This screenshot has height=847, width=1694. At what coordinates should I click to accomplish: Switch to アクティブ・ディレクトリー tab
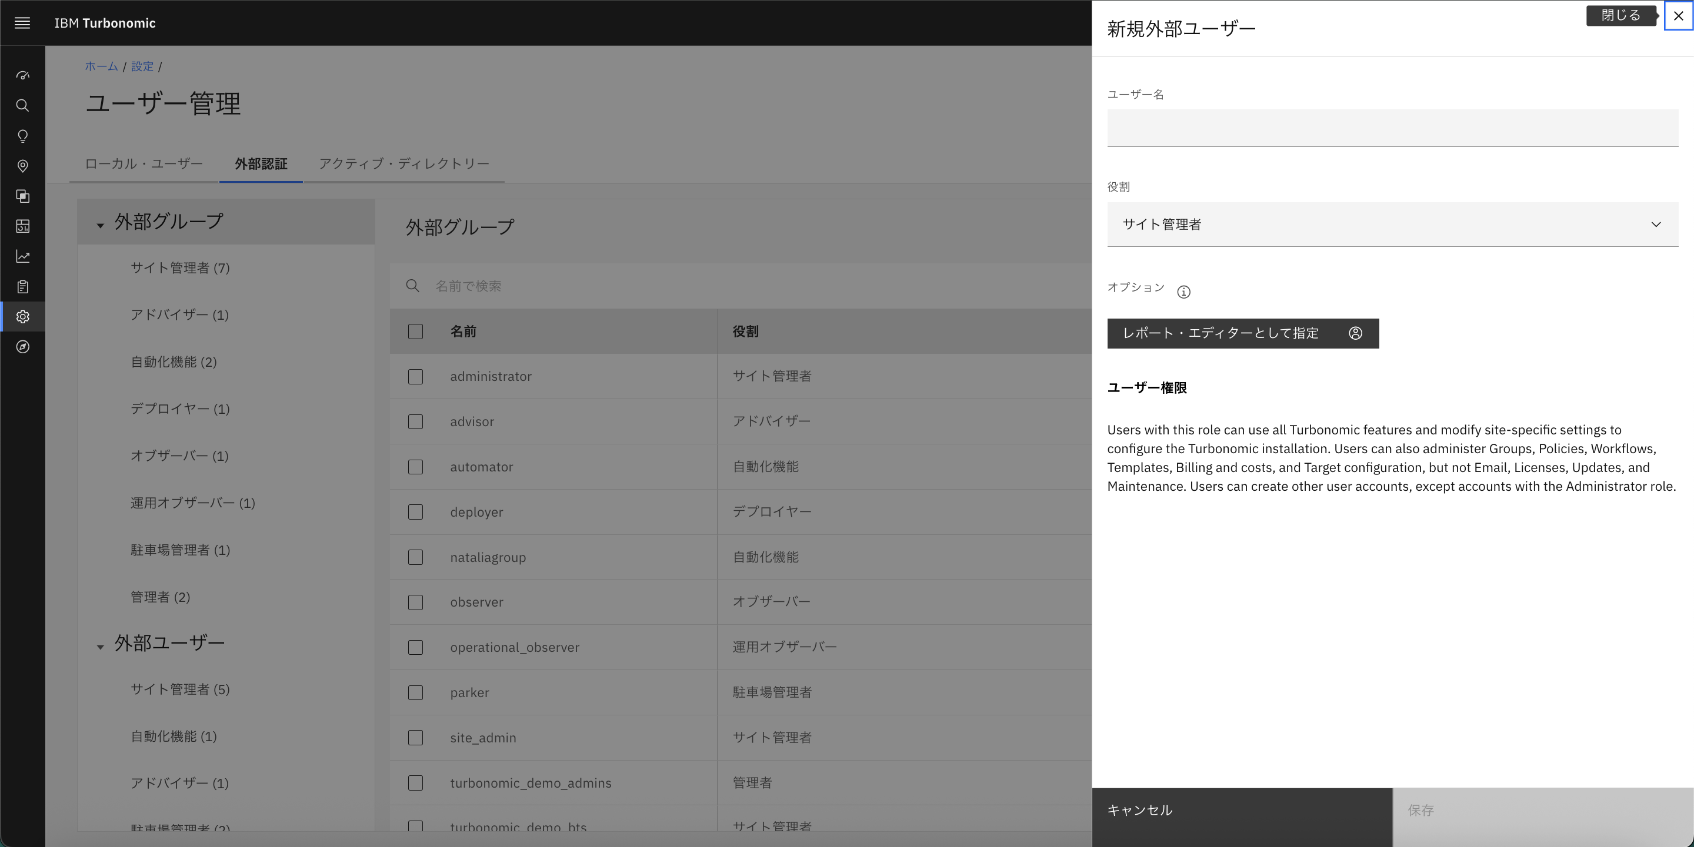point(404,163)
